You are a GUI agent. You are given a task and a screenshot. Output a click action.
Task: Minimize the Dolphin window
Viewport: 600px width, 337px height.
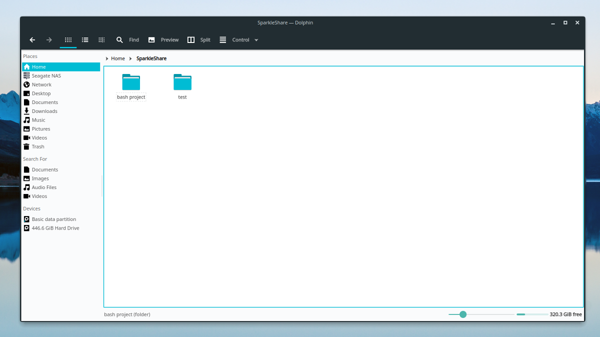pos(553,23)
